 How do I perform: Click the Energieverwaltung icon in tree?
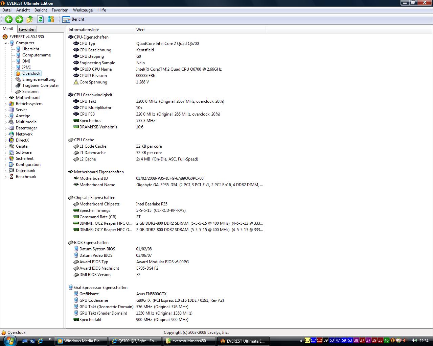click(x=18, y=79)
